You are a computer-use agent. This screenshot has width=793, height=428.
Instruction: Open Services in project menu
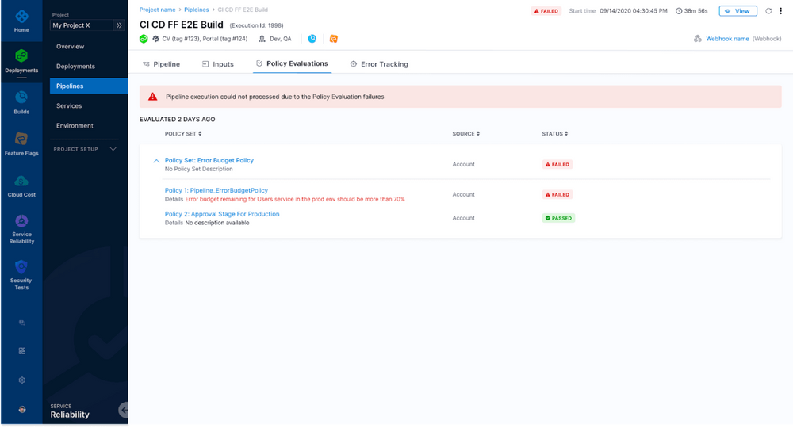point(69,105)
